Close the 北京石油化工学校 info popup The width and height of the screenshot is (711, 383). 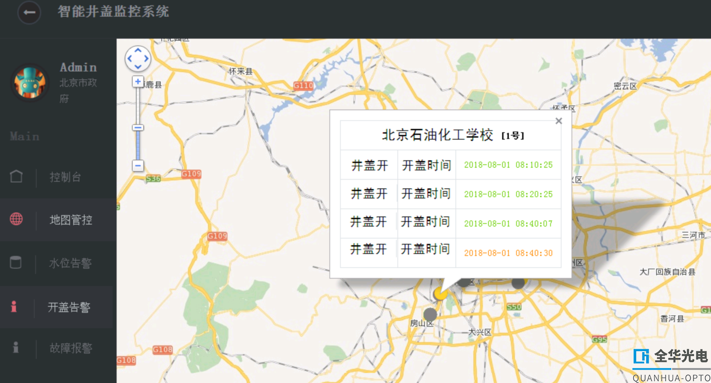pos(559,121)
